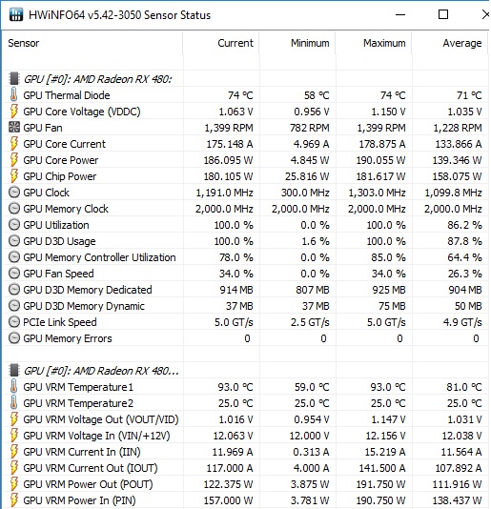The width and height of the screenshot is (491, 509).
Task: Click the 122.375 W current value
Action: [x=228, y=484]
